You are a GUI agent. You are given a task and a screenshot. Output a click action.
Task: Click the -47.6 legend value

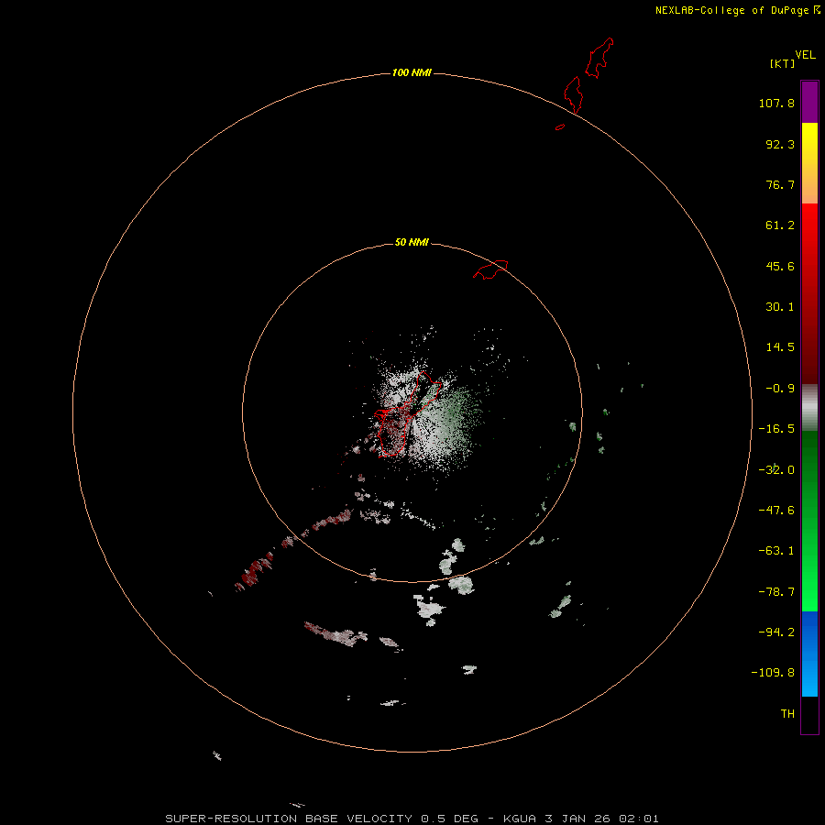pos(776,511)
